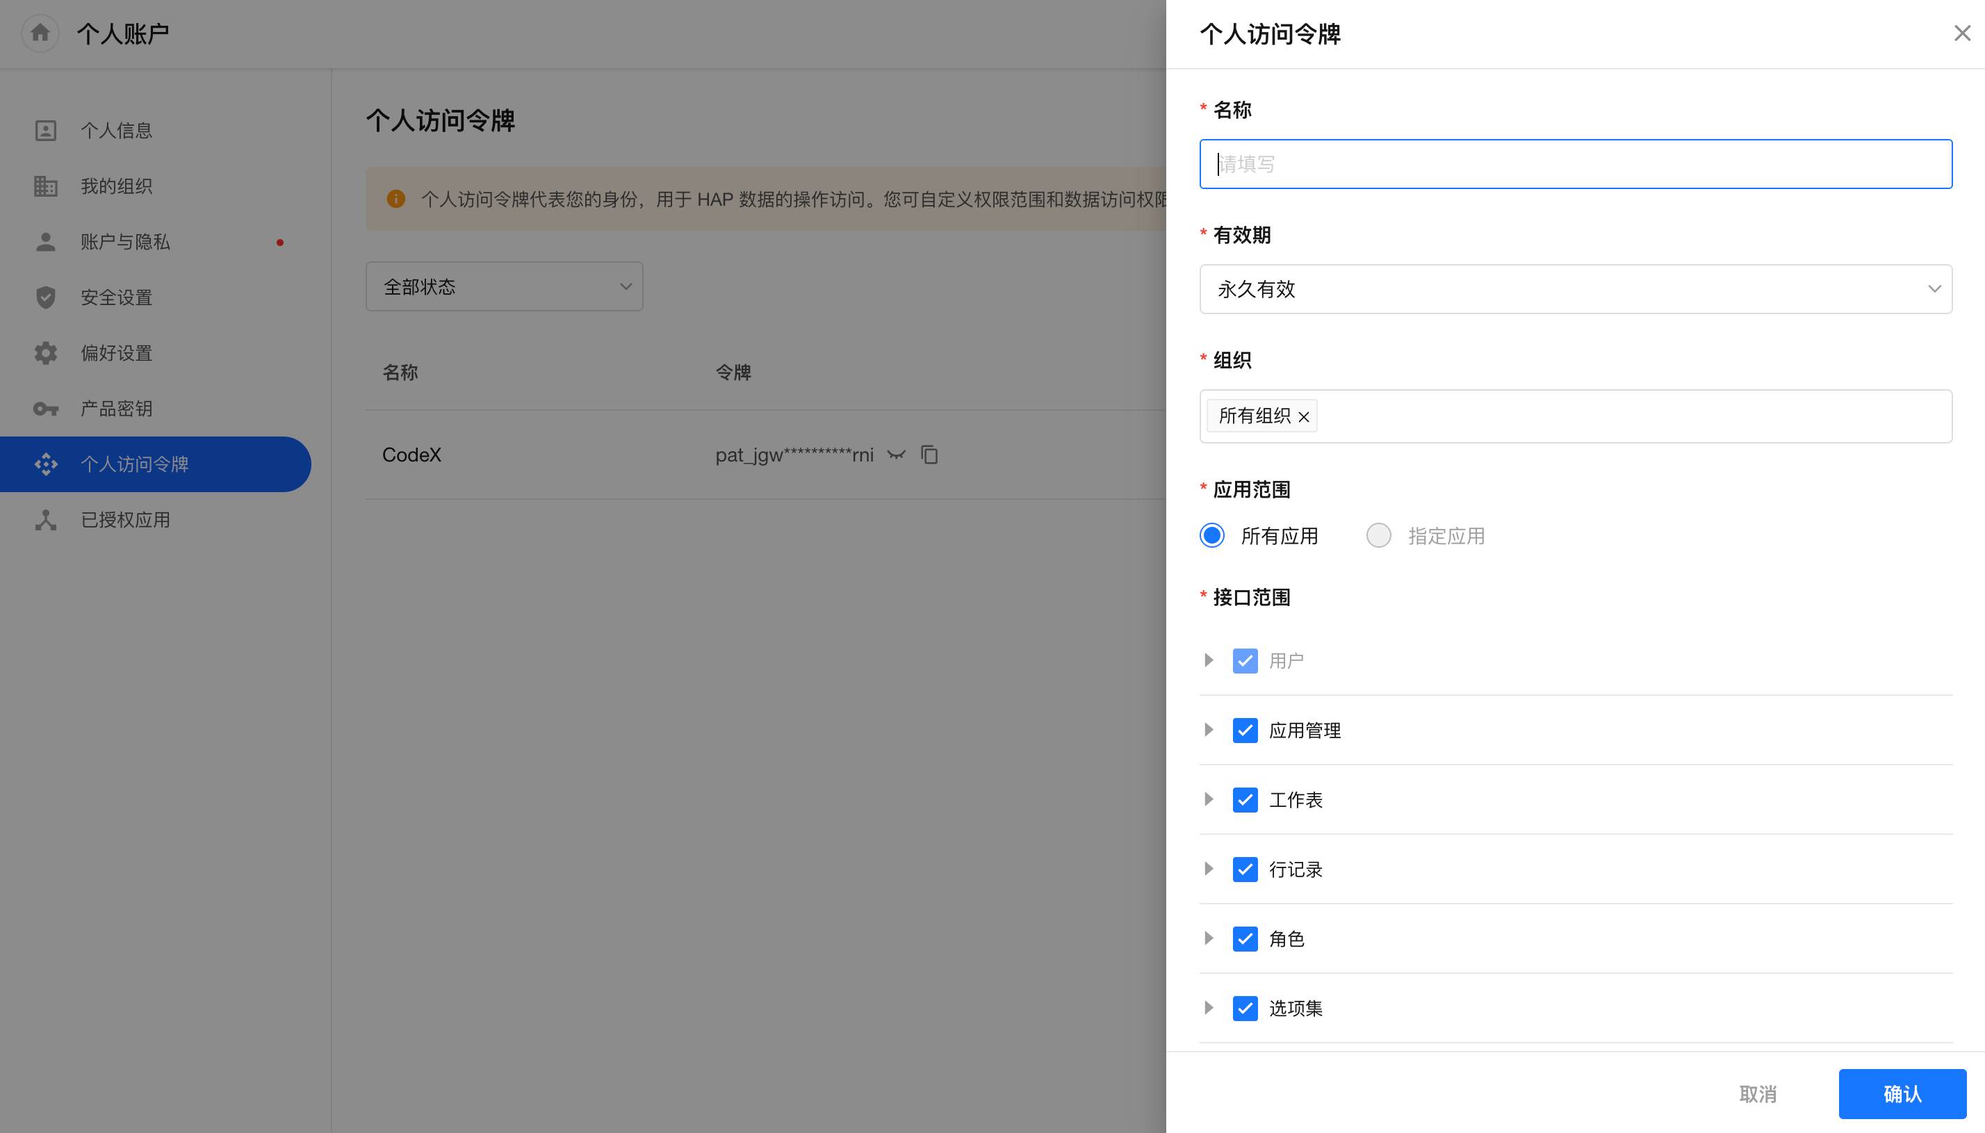Click the 取消 button
Screen dimensions: 1985x1133
click(1758, 1094)
